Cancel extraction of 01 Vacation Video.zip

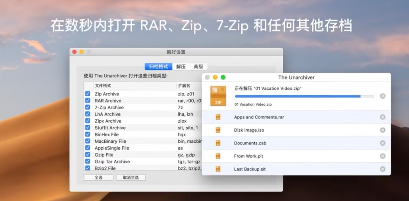click(383, 96)
